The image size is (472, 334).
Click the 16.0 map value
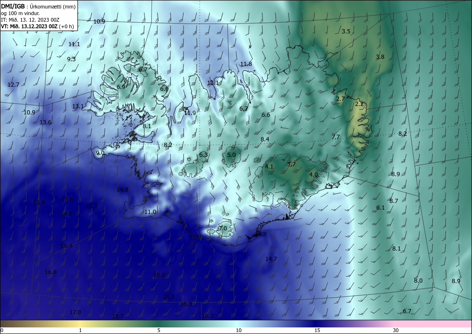159,275
